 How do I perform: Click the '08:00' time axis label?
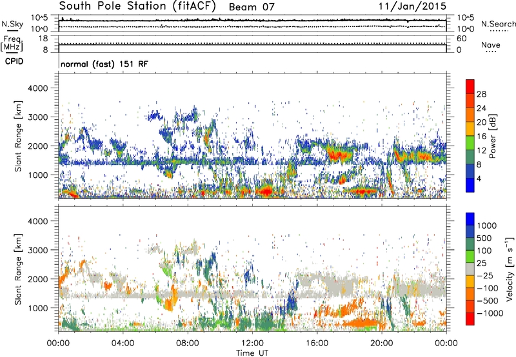188,343
